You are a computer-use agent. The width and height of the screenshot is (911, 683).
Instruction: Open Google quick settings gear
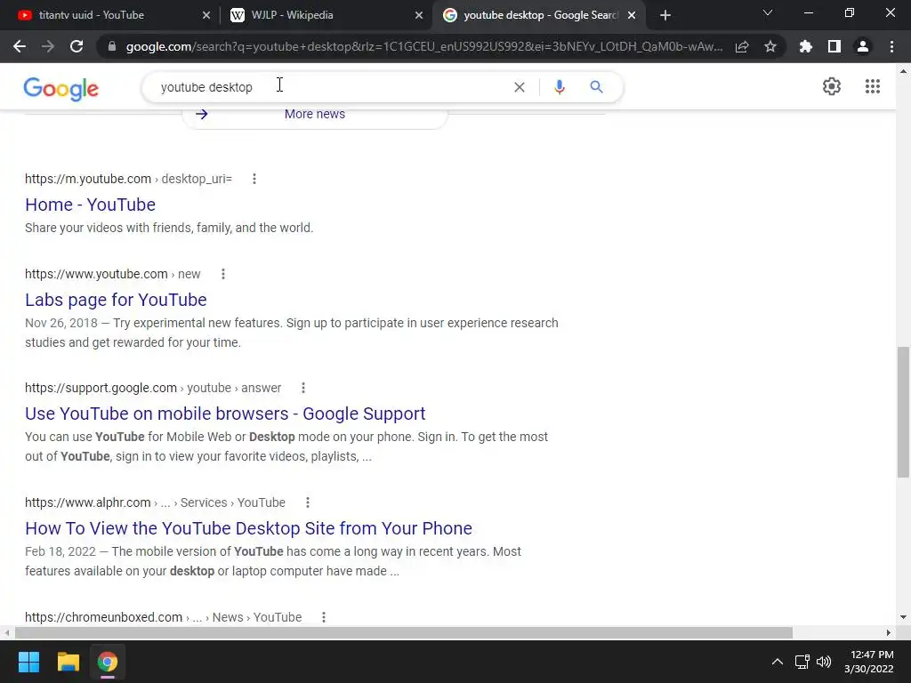coord(832,86)
